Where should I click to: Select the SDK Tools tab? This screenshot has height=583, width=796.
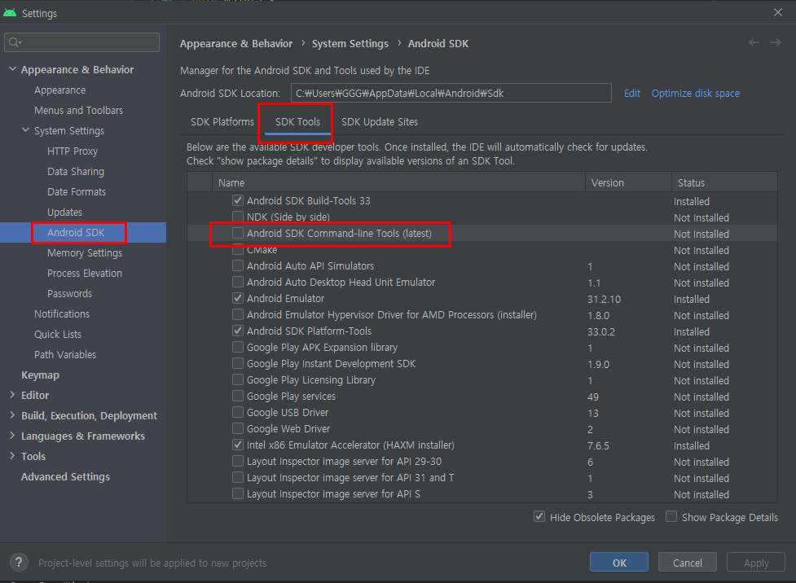[297, 122]
